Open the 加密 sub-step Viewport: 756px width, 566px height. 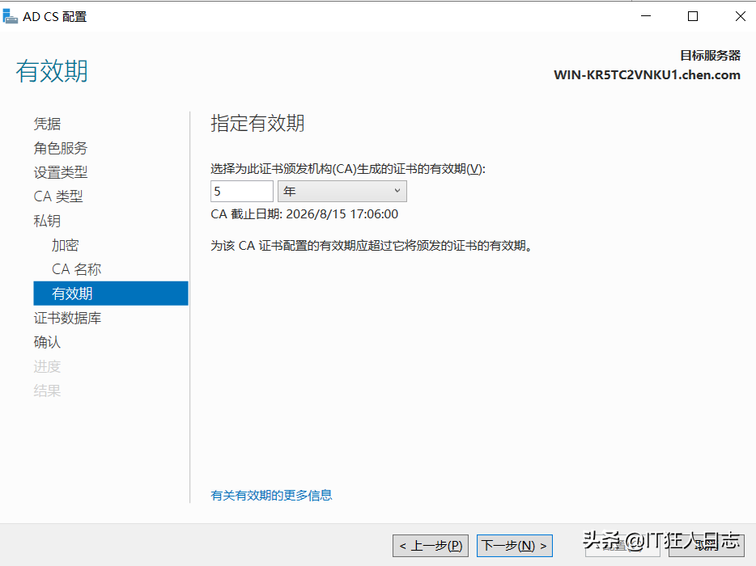tap(65, 245)
